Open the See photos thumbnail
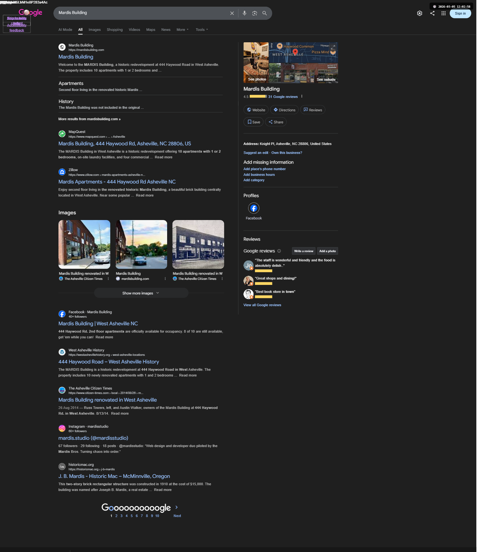482x552 pixels. click(256, 63)
